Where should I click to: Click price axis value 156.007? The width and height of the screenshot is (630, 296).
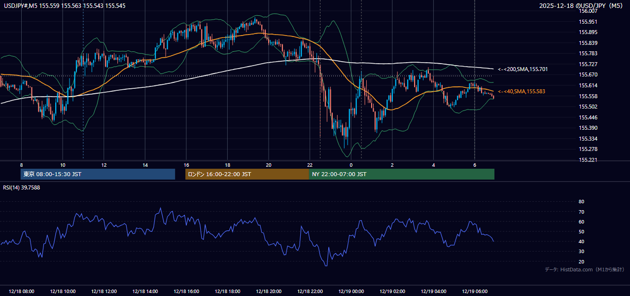pyautogui.click(x=588, y=11)
